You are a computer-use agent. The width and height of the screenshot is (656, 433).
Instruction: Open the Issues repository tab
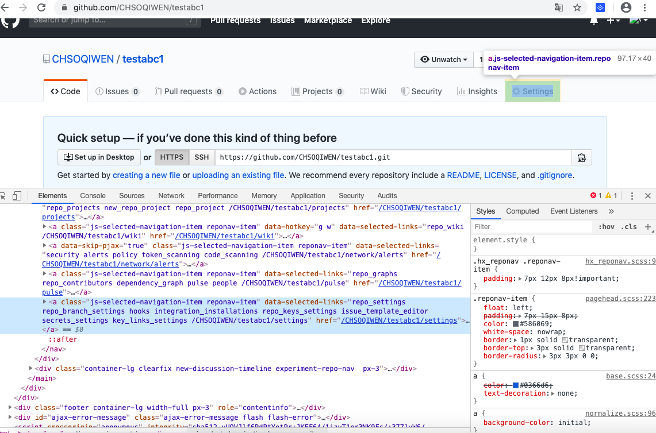tap(117, 91)
